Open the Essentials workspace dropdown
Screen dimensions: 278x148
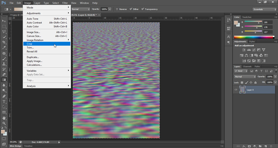[264, 9]
